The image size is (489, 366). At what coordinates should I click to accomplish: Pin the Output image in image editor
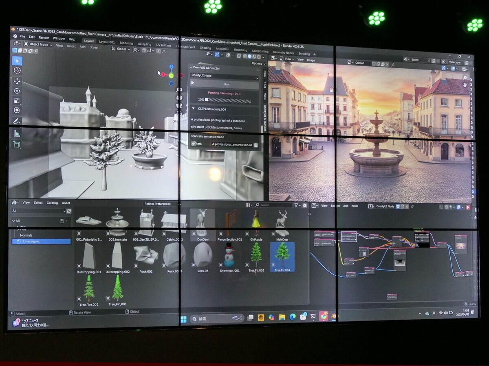[392, 64]
